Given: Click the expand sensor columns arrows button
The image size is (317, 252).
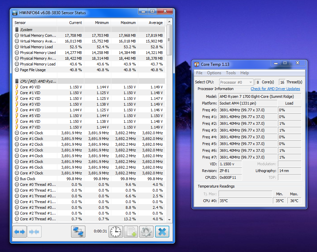Looking at the screenshot, I should click(x=20, y=231).
